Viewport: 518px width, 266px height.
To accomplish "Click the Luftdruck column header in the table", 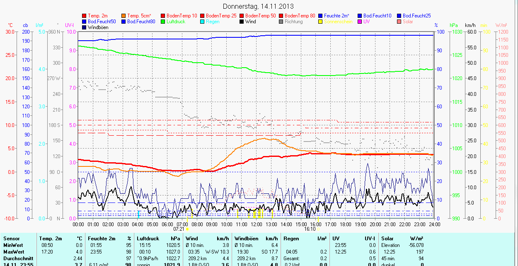I will coord(148,239).
